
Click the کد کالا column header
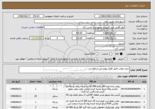click(131, 82)
